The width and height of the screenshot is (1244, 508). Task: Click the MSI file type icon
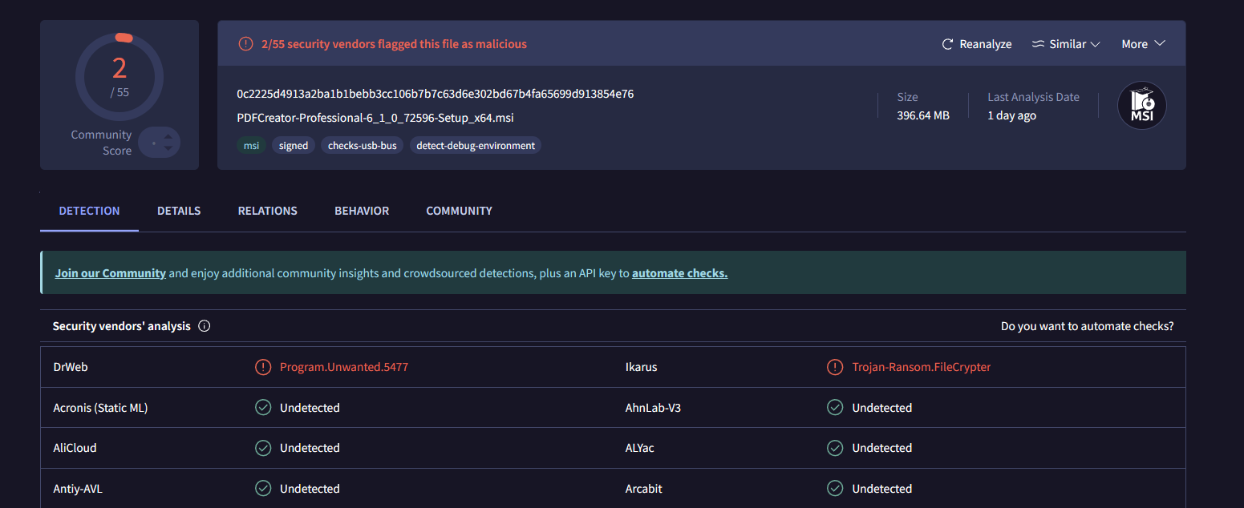(x=1141, y=106)
